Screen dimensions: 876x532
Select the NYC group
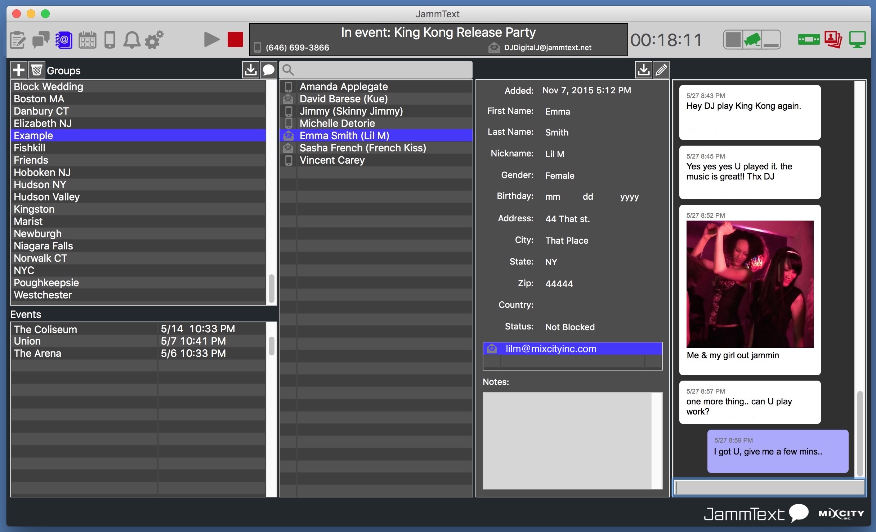(x=138, y=270)
